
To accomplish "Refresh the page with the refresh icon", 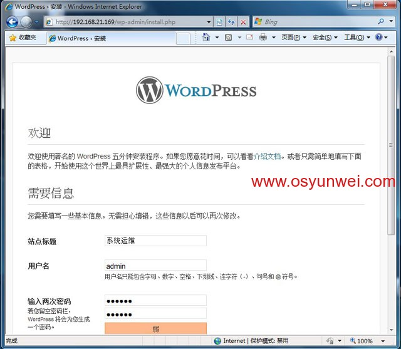I will coord(231,22).
